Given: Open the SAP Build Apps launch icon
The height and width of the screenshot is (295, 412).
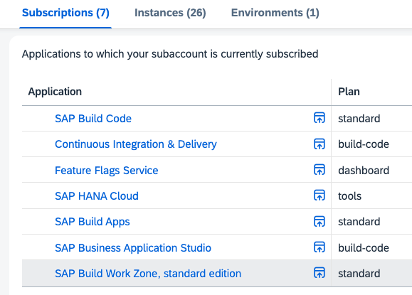Looking at the screenshot, I should [319, 221].
